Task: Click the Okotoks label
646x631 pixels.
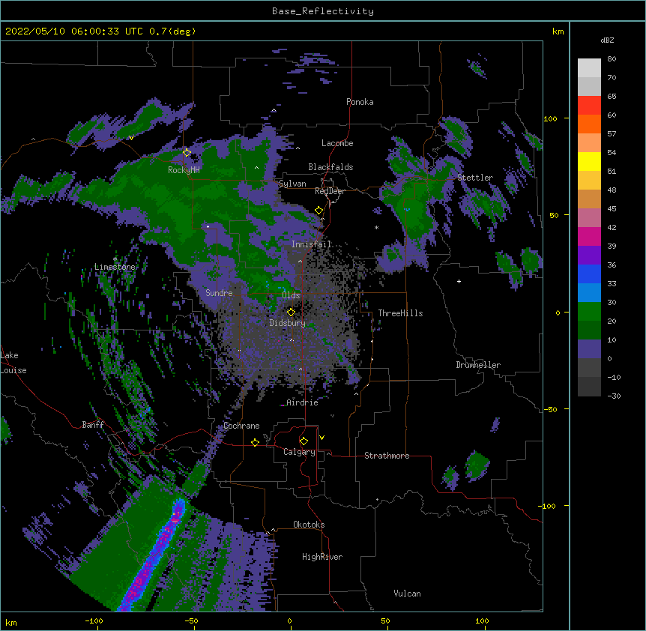Action: tap(309, 525)
